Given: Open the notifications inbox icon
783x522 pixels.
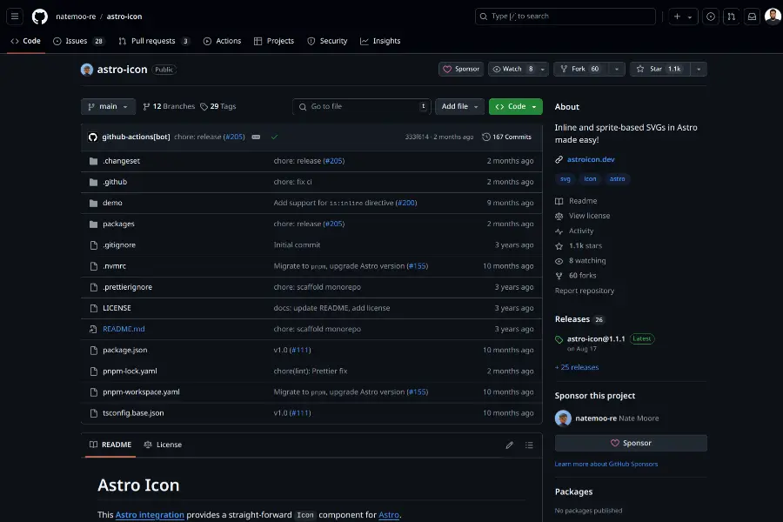Looking at the screenshot, I should pyautogui.click(x=752, y=17).
